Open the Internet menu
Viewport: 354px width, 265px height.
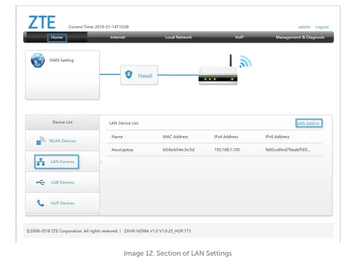tap(118, 37)
